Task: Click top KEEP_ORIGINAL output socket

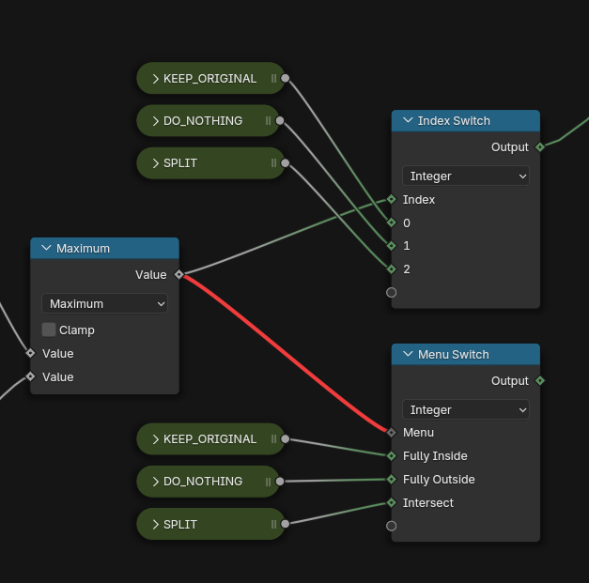Action: (x=286, y=78)
